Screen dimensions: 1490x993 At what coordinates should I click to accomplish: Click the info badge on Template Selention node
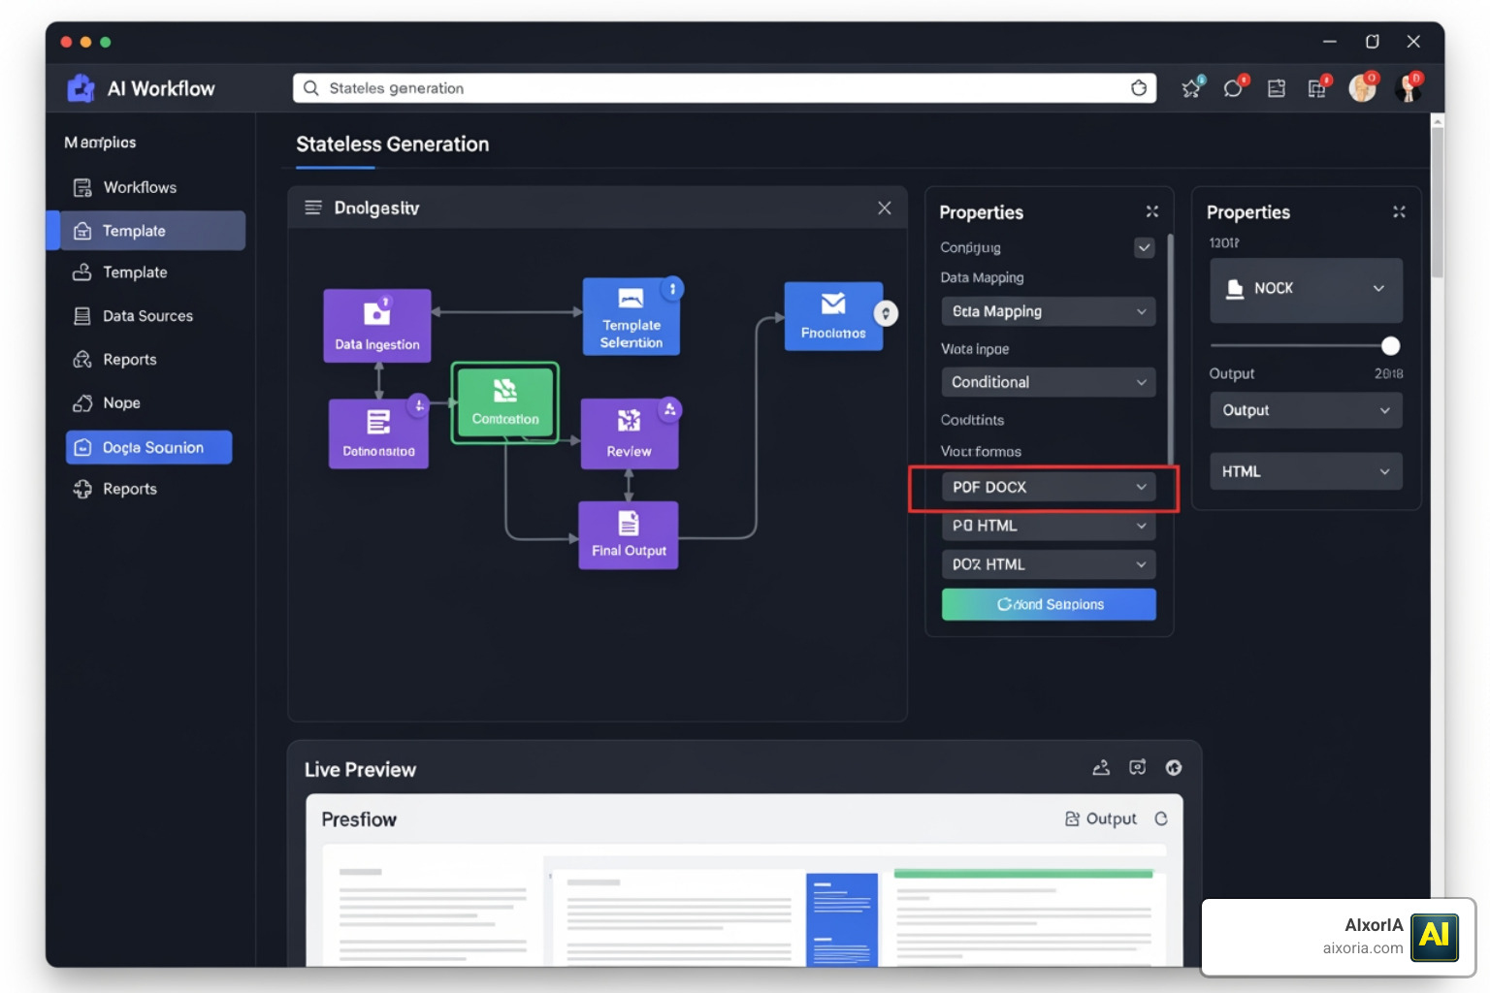point(672,289)
